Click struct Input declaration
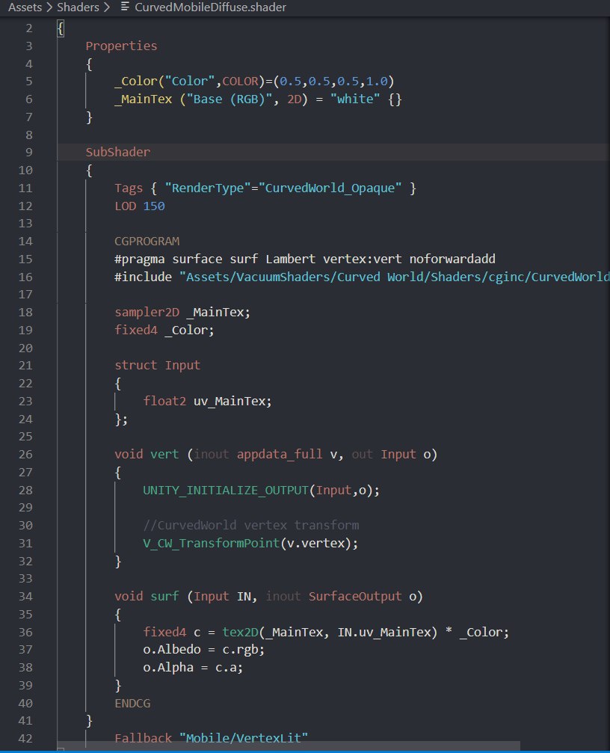This screenshot has width=610, height=753. tap(158, 366)
